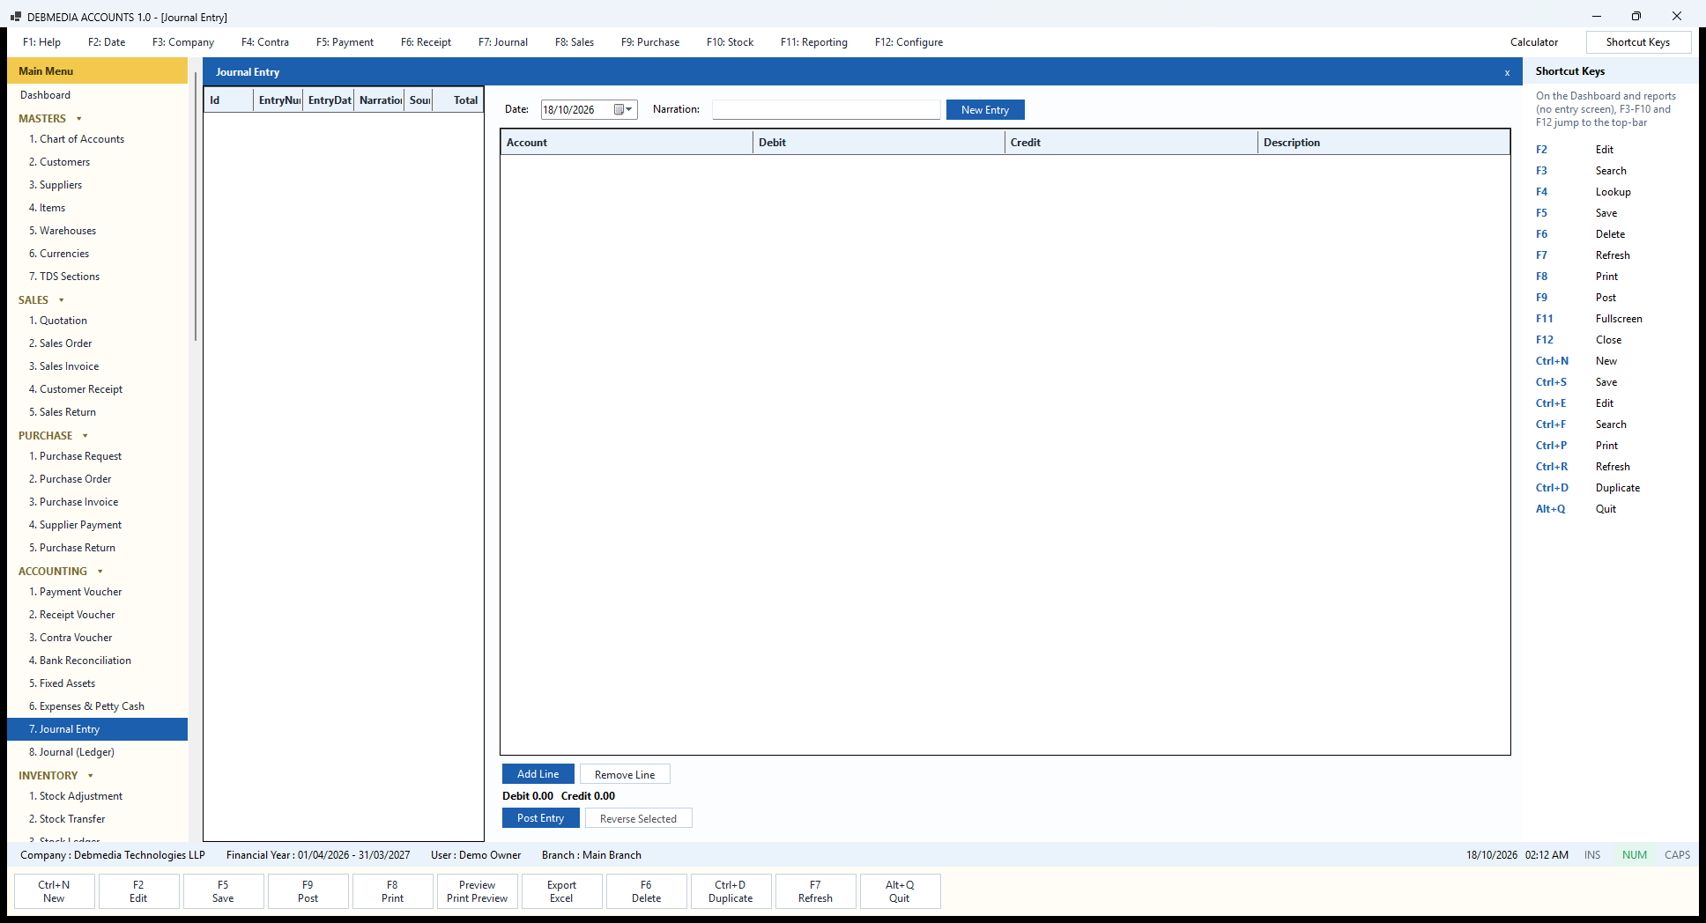Screen dimensions: 1706x923
Task: Collapse the SALES section arrow
Action: 62,300
